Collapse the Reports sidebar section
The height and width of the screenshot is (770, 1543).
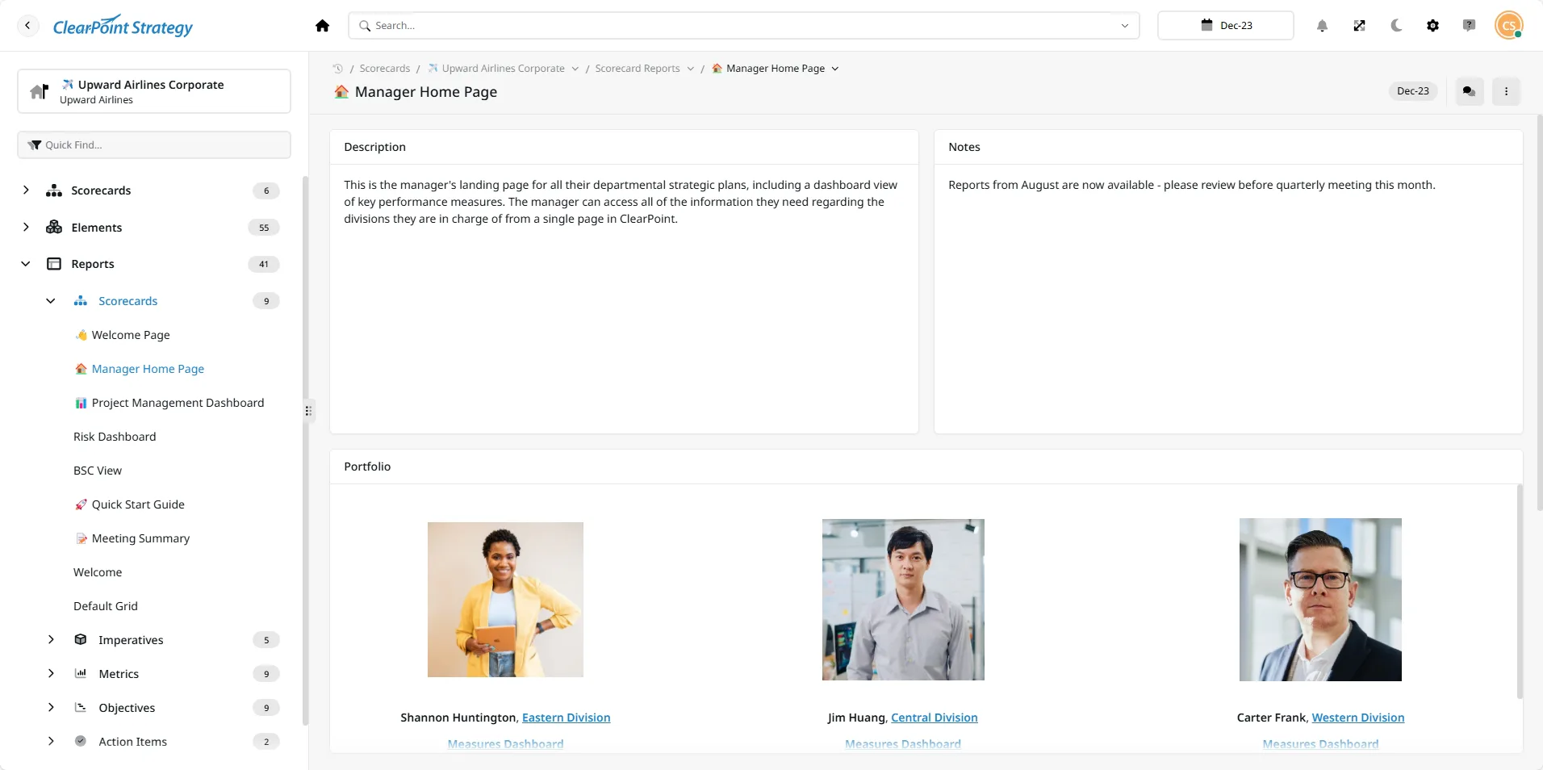pyautogui.click(x=26, y=264)
